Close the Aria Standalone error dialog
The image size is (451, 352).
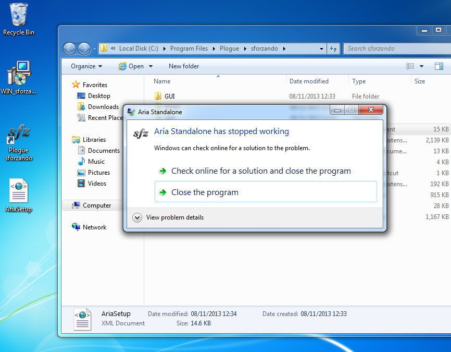[371, 110]
